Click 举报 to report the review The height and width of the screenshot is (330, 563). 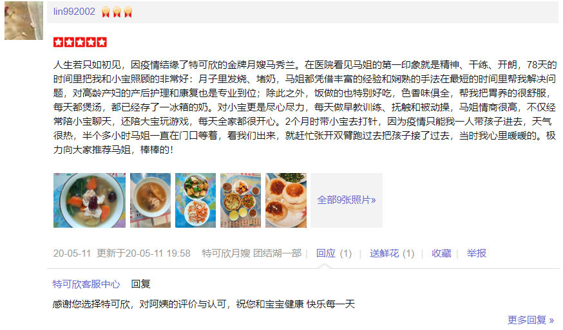coord(477,253)
